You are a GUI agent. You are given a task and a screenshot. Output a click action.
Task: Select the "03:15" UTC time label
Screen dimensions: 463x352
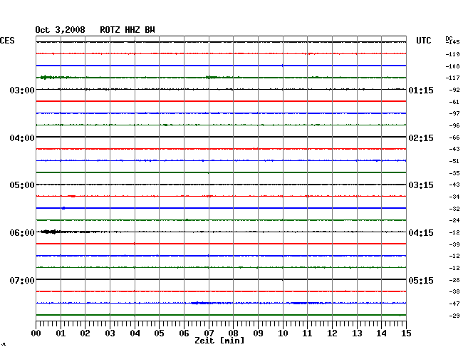pos(421,185)
